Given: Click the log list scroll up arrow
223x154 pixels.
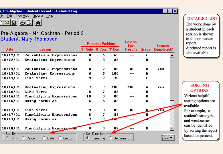Looking at the screenshot, I should 172,55.
